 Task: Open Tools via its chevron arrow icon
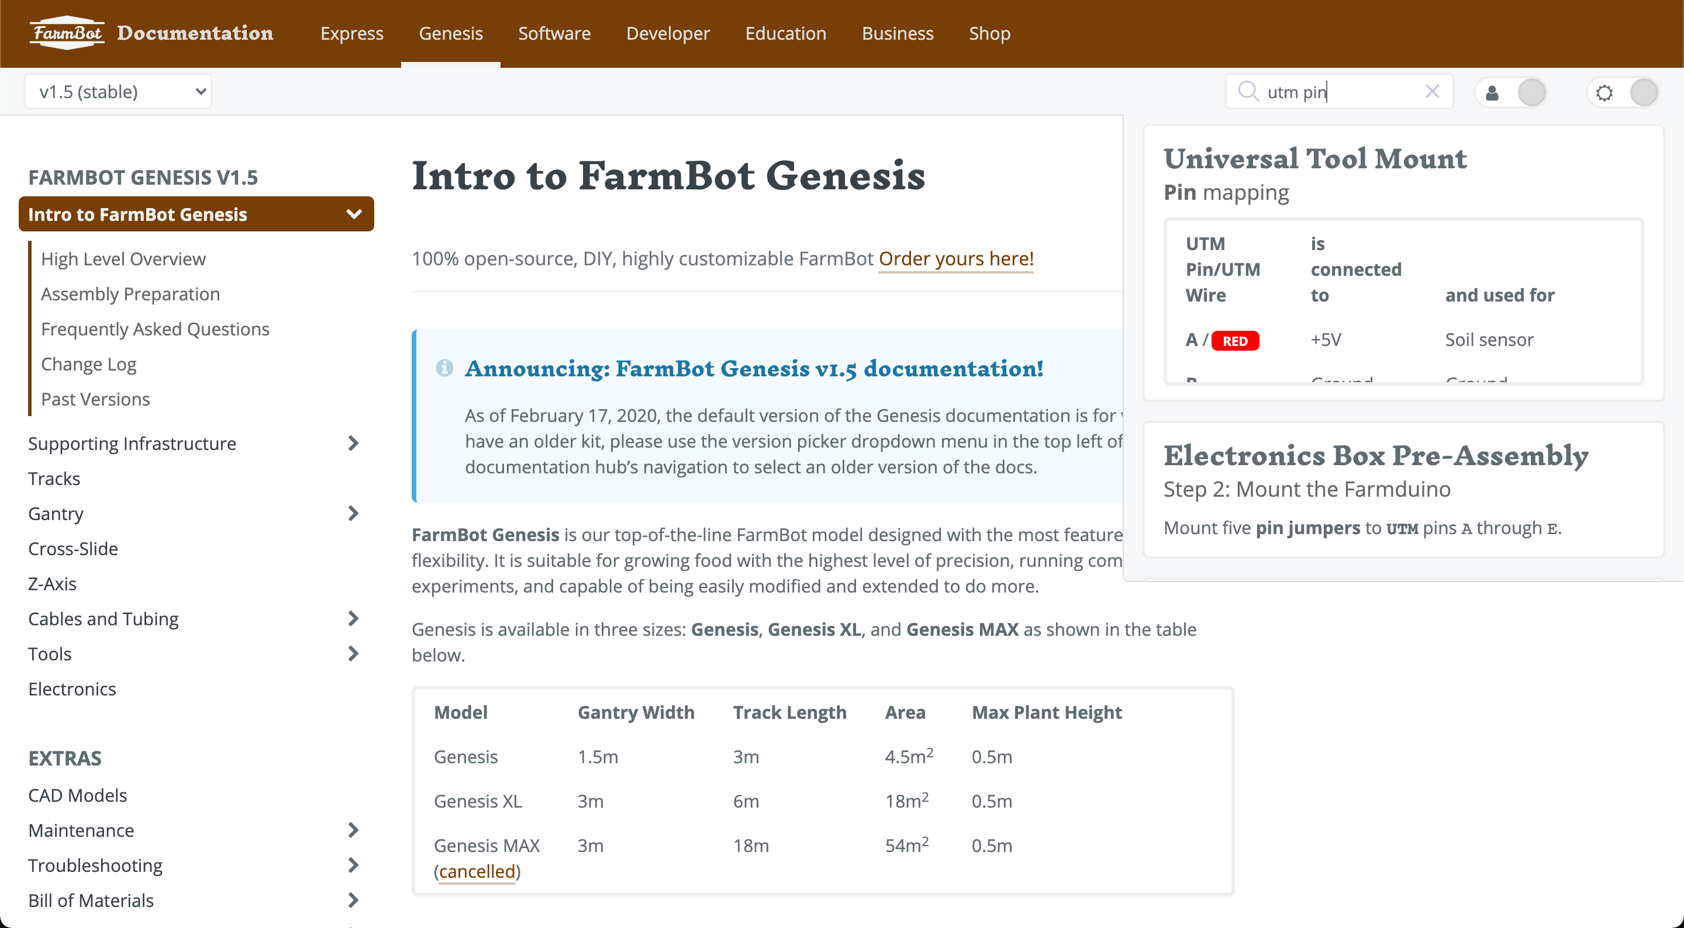354,653
